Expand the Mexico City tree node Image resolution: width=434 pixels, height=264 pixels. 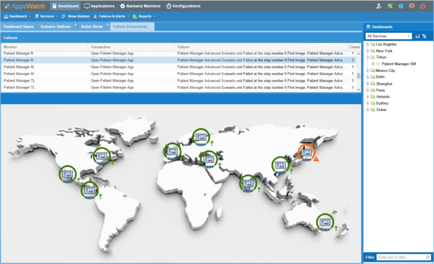click(x=368, y=71)
